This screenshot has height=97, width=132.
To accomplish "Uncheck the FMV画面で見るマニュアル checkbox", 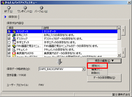I will (9, 46).
